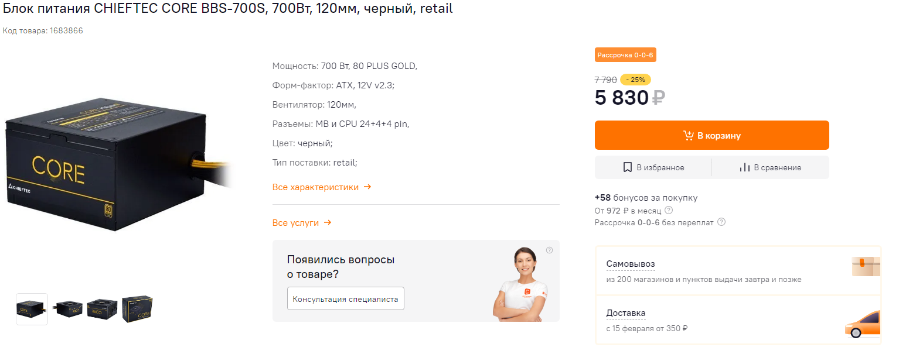Click the comparison bar chart icon
This screenshot has width=899, height=361.
[745, 167]
